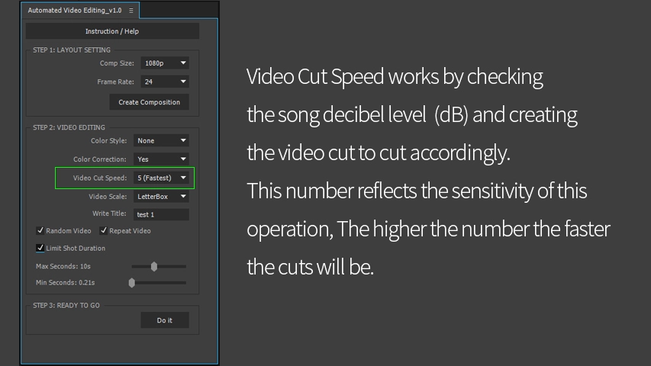The height and width of the screenshot is (366, 651).
Task: Click the Frame Rate: label
Action: click(115, 82)
